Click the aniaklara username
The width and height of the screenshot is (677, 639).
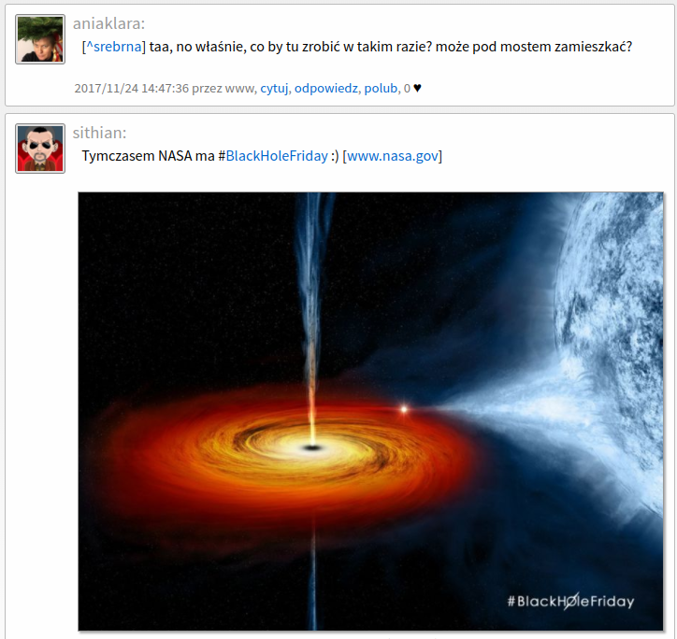coord(108,23)
